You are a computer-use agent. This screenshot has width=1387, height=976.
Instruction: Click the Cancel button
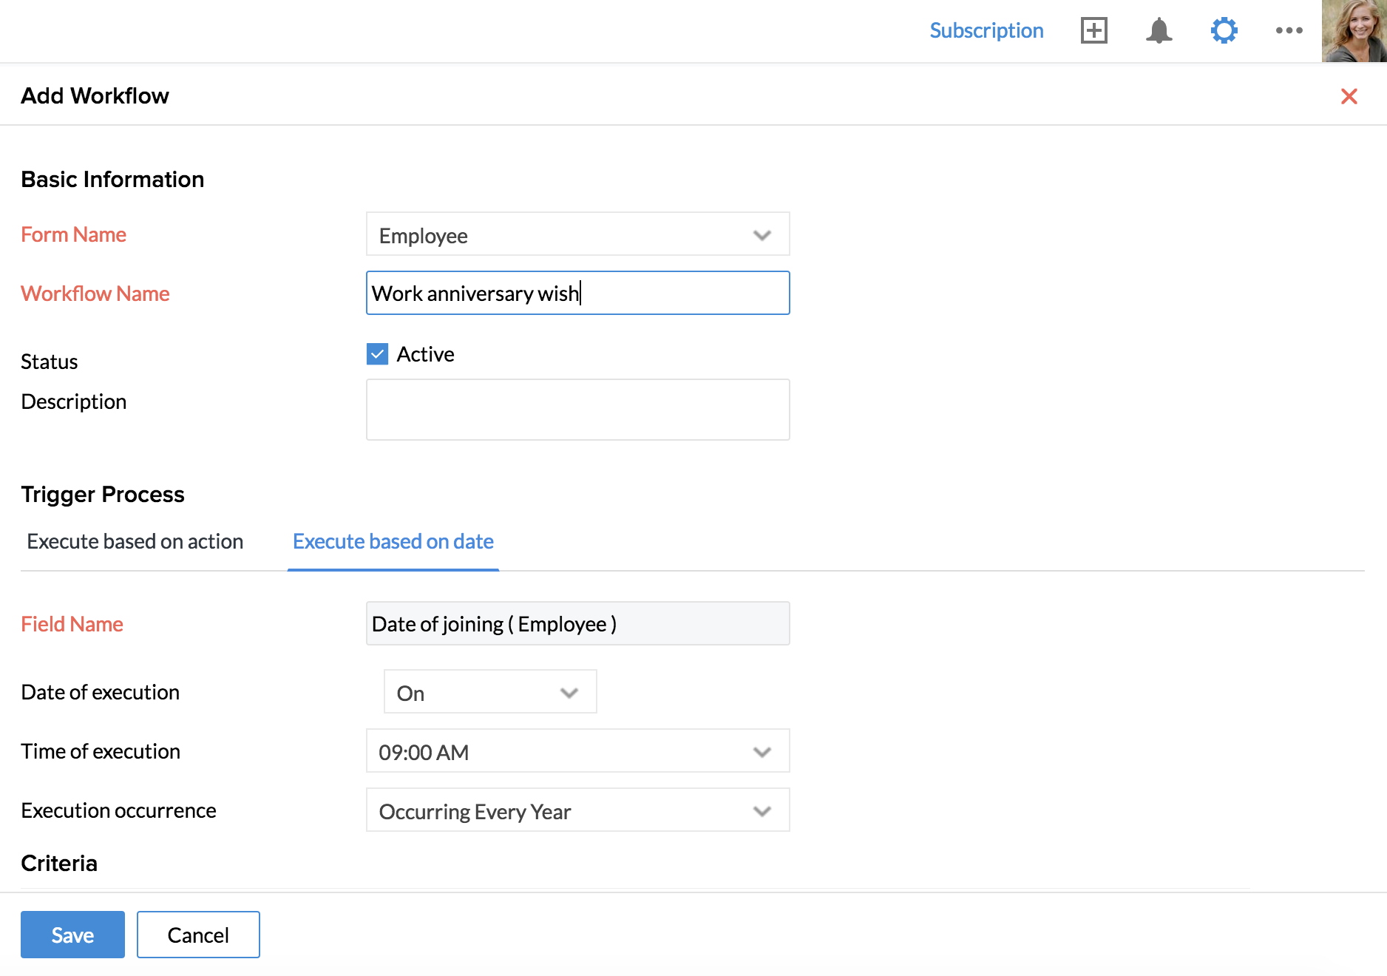pos(198,935)
